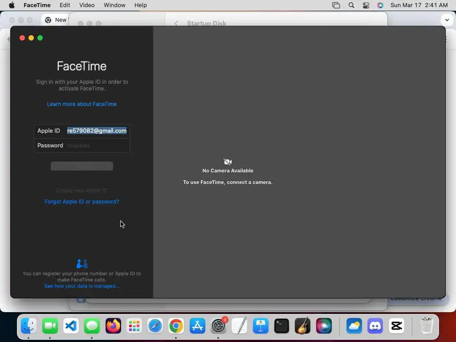Click Learn more about FaceTime link

tap(82, 104)
